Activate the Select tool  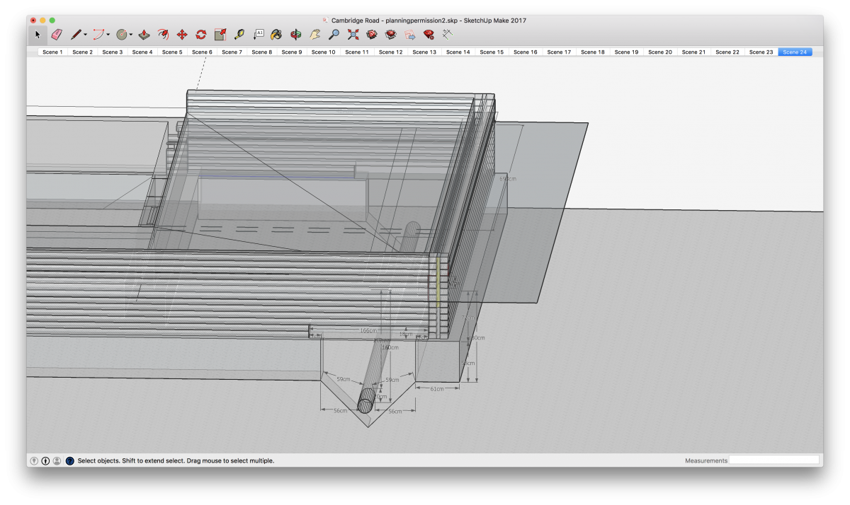36,33
